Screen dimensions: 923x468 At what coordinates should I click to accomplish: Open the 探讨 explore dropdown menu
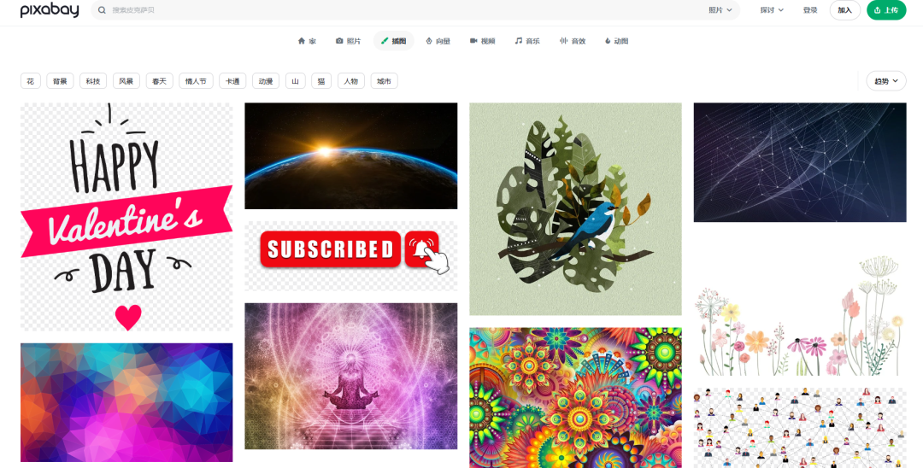(x=772, y=10)
